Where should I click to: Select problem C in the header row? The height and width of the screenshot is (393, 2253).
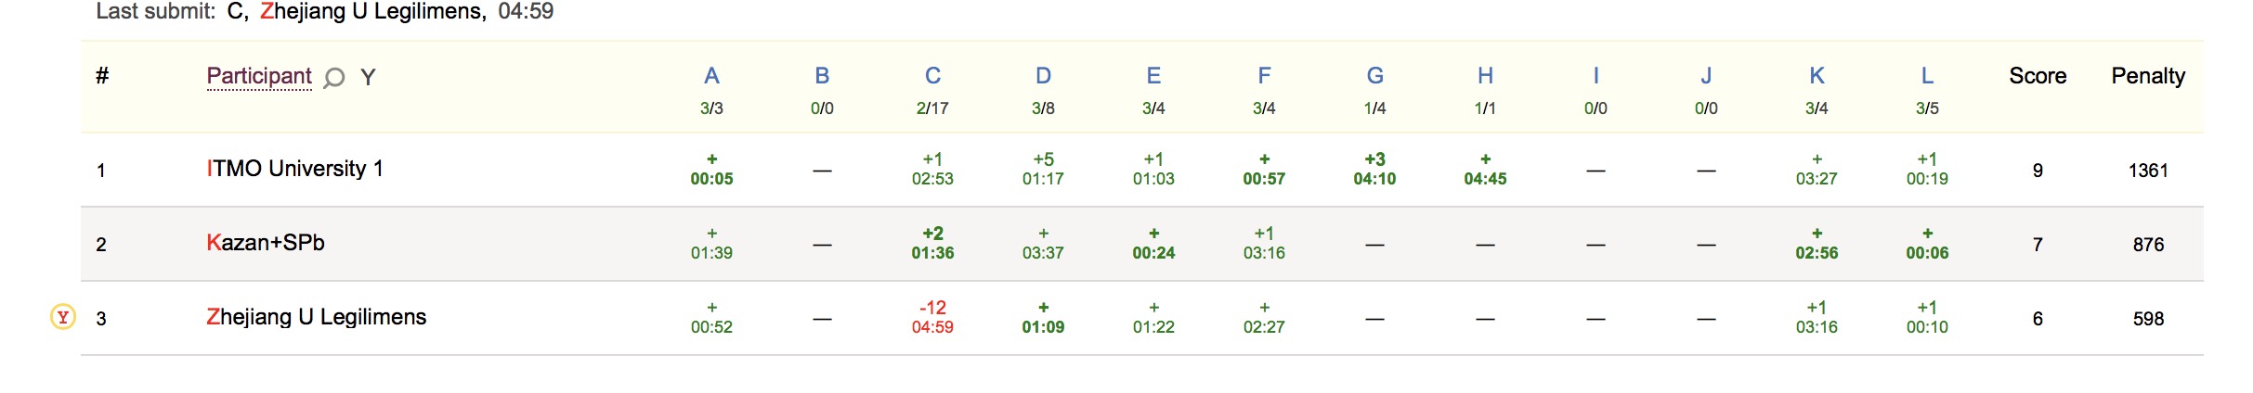[932, 76]
